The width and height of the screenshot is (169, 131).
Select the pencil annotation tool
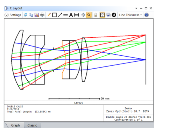(49, 15)
